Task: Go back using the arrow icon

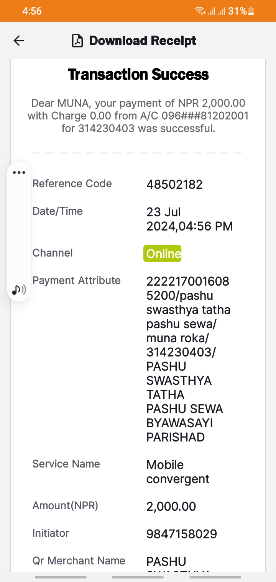Action: point(19,41)
